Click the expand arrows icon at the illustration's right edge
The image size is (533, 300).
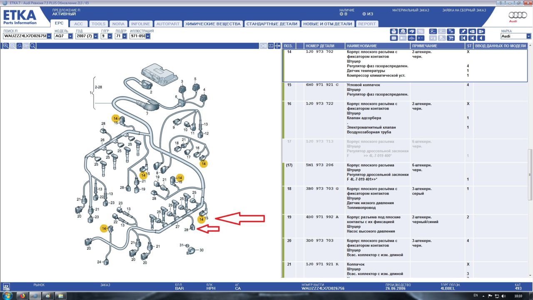[278, 46]
